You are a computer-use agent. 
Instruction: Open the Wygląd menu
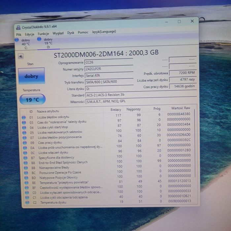coord(58,33)
